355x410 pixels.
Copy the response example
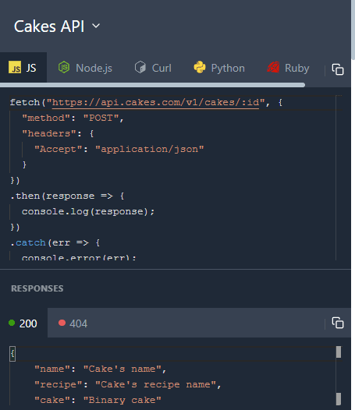pyautogui.click(x=338, y=323)
